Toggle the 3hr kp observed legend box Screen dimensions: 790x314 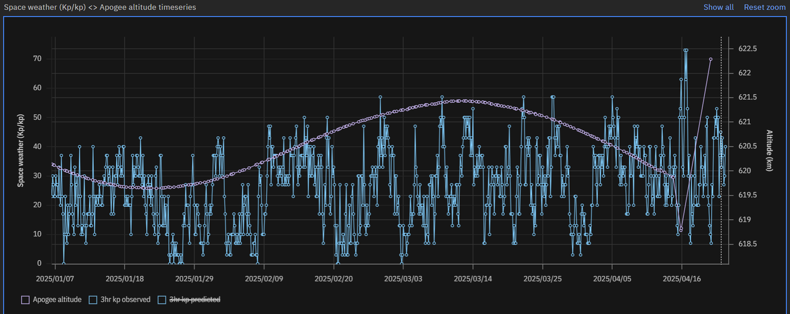coord(93,300)
